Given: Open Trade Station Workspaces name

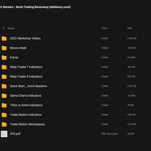Looking at the screenshot, I should coord(27,124).
